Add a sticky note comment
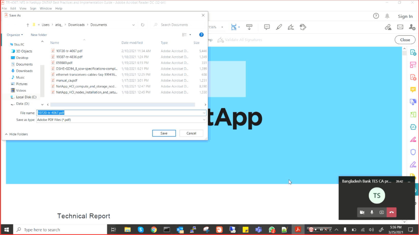419x235 pixels. pyautogui.click(x=267, y=27)
